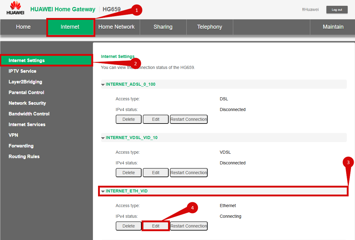355x240 pixels.
Task: Collapse the INTERNET_ETH_VID section arrow
Action: (103, 191)
